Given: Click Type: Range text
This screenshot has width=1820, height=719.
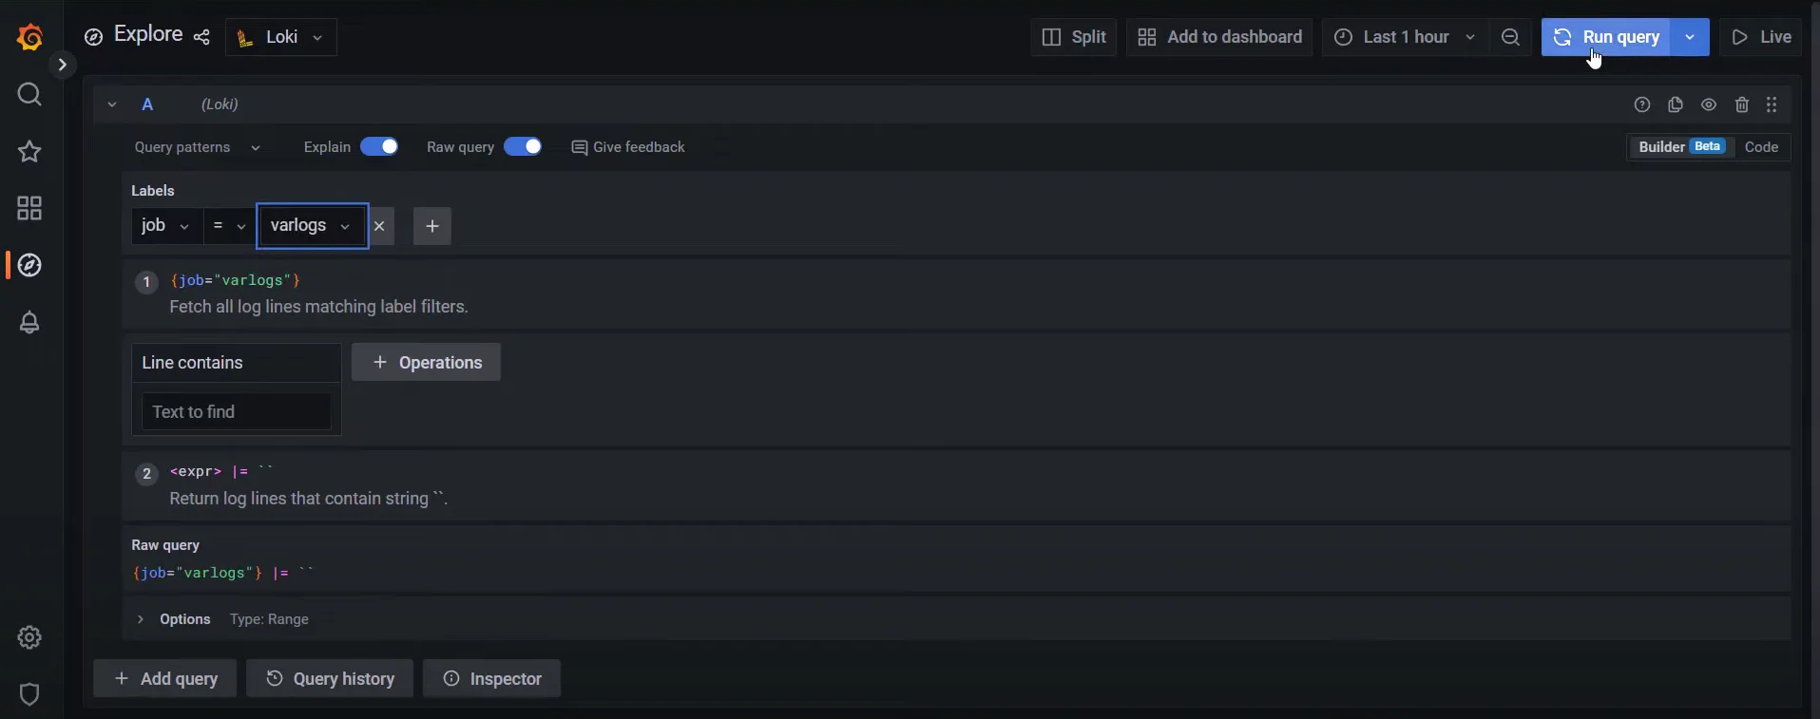Looking at the screenshot, I should pyautogui.click(x=269, y=619).
